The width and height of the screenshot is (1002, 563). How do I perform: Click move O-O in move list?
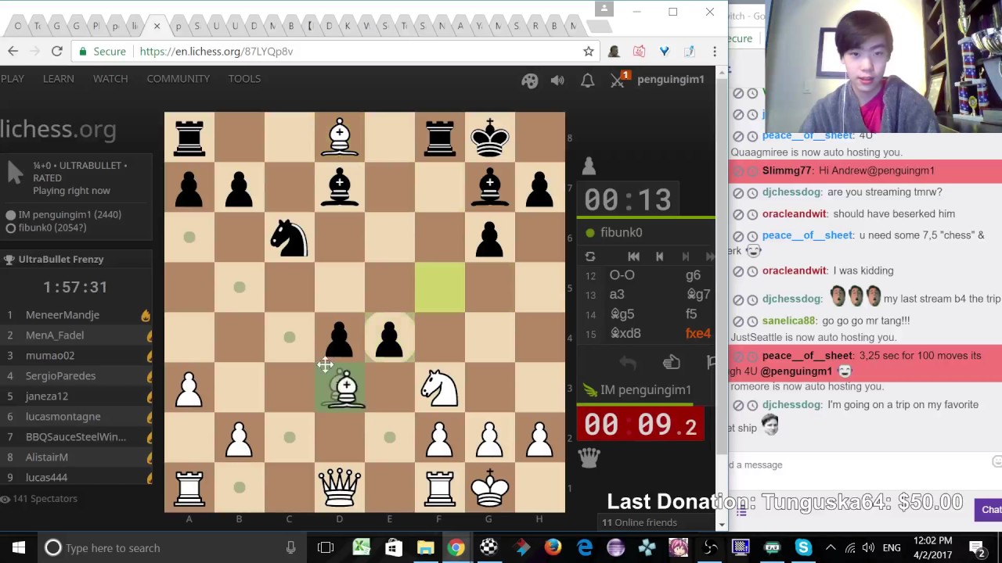(622, 274)
